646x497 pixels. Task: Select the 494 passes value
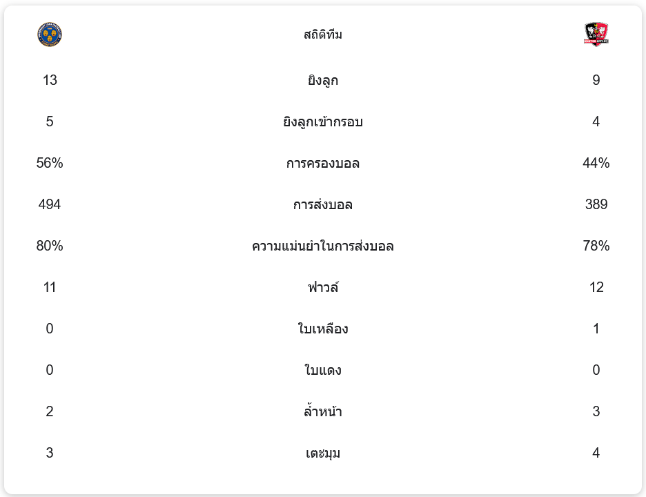pyautogui.click(x=50, y=205)
